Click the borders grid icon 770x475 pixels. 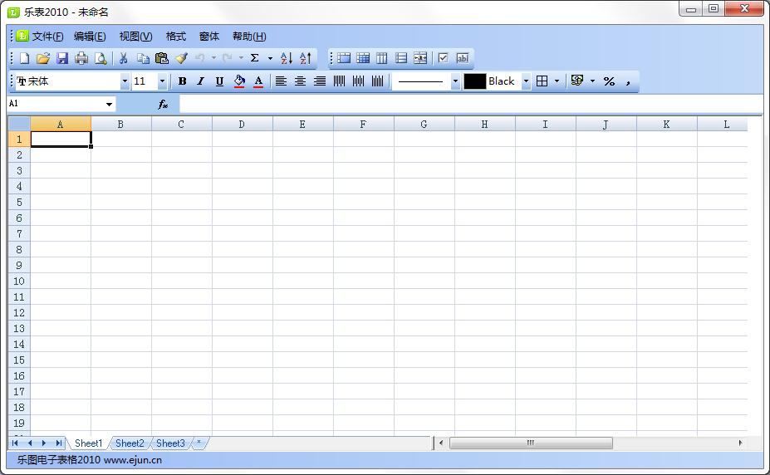(x=542, y=81)
